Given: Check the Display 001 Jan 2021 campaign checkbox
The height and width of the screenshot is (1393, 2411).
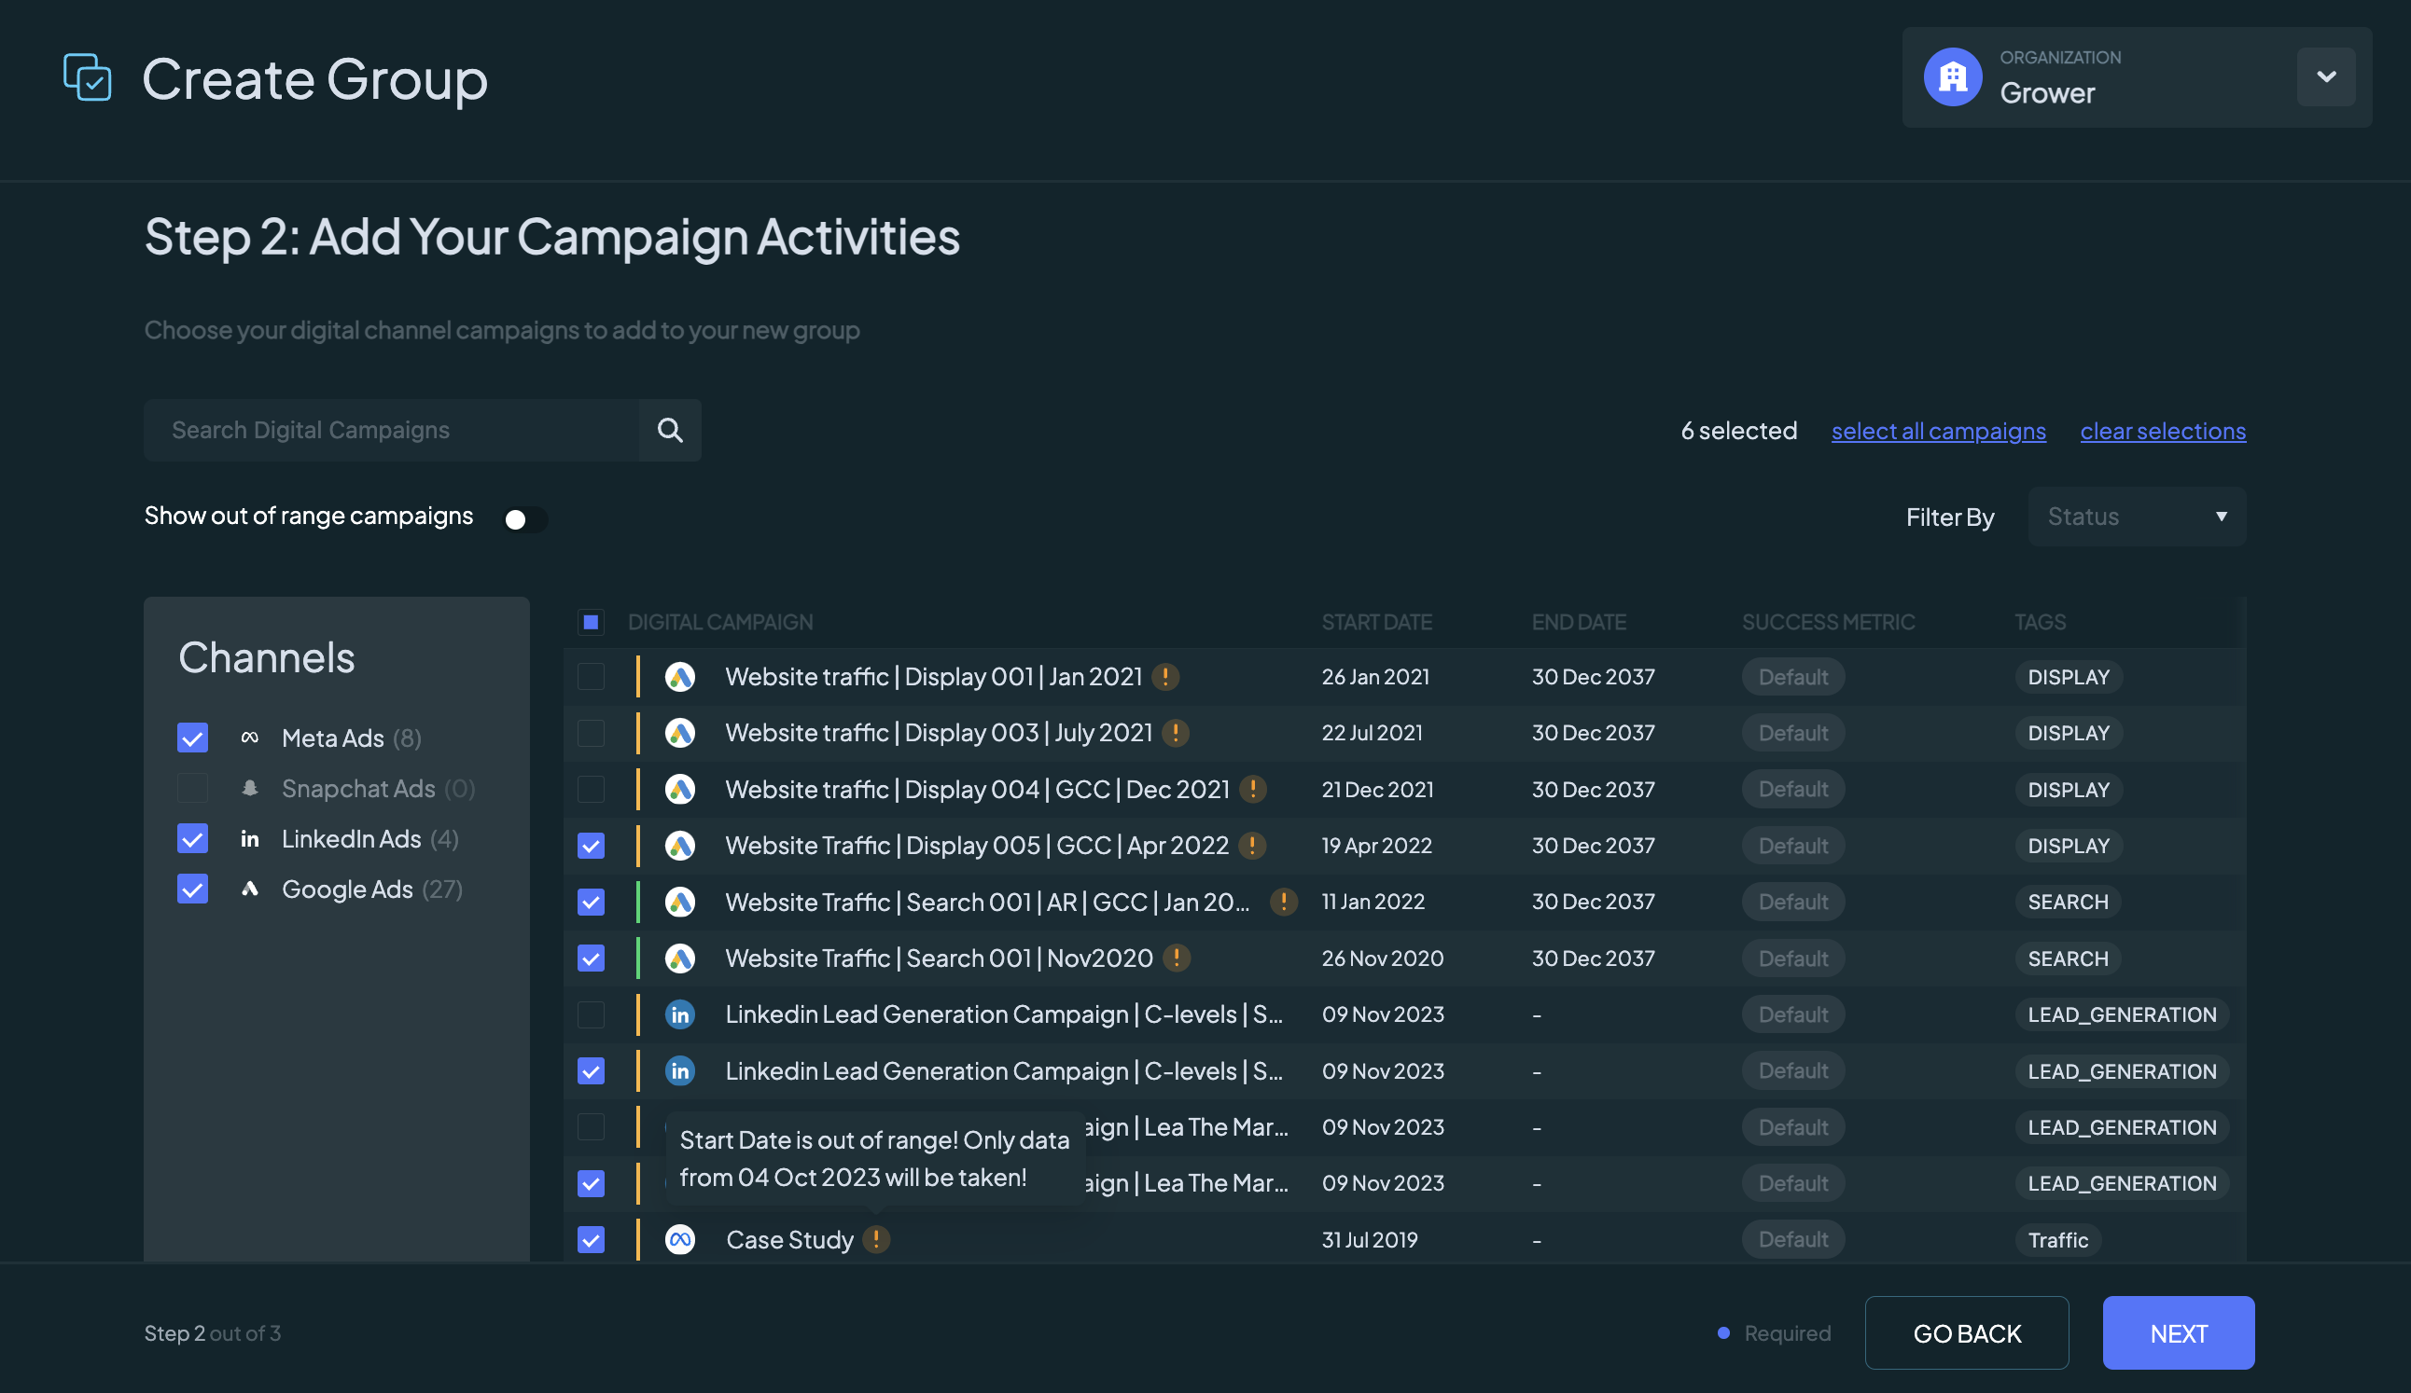Looking at the screenshot, I should 591,677.
